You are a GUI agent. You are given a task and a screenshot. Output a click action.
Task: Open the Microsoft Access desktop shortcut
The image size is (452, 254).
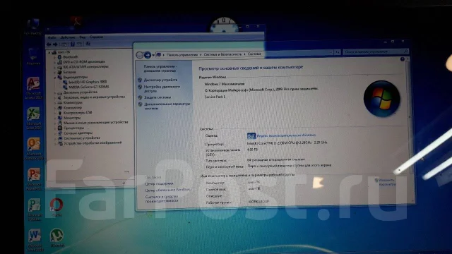coord(33,87)
